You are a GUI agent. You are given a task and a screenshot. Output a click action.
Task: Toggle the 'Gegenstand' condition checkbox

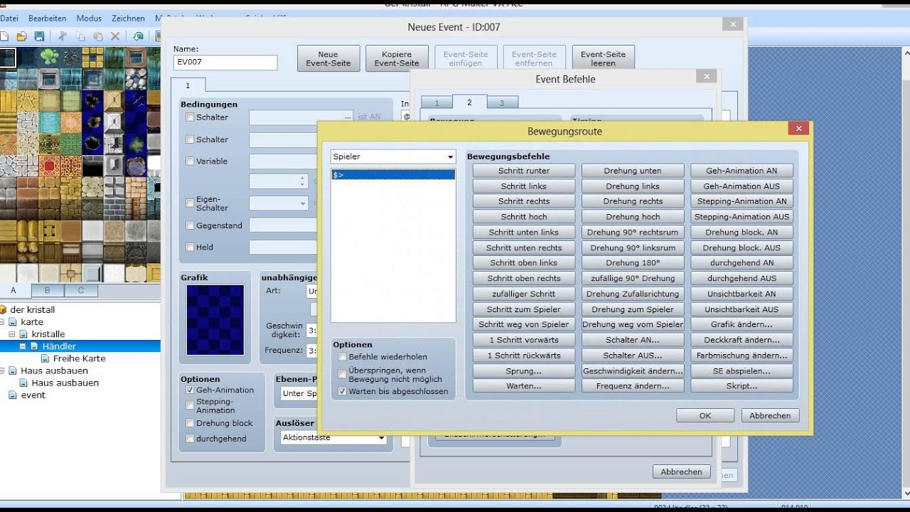190,225
